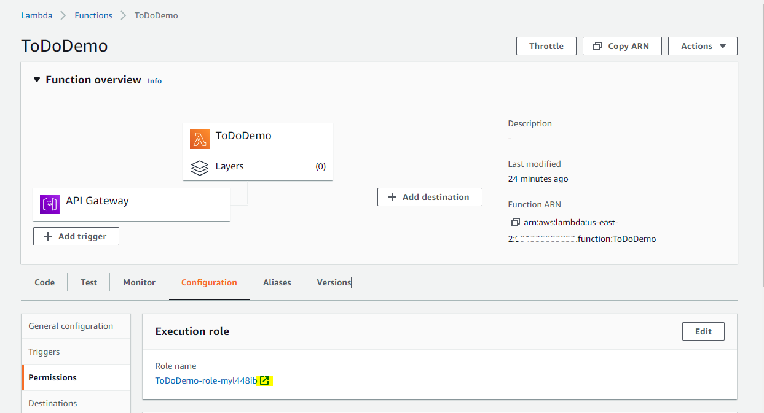
Task: Switch to the Test tab
Action: [89, 282]
